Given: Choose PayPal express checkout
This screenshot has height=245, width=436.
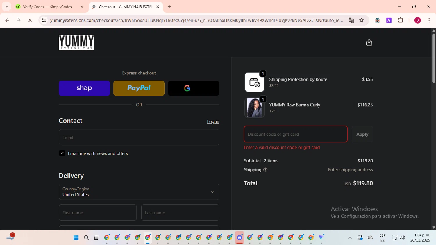Looking at the screenshot, I should (139, 88).
